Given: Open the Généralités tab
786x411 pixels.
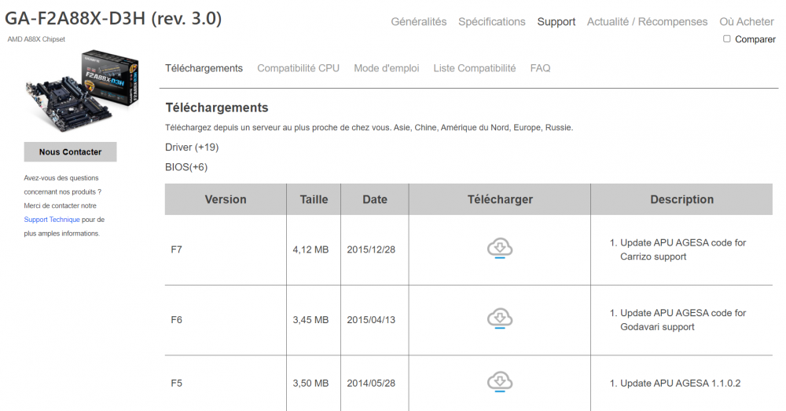Looking at the screenshot, I should 418,22.
